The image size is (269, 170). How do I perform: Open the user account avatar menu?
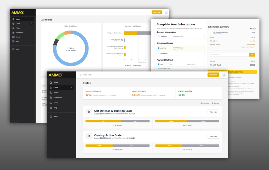coord(224,75)
